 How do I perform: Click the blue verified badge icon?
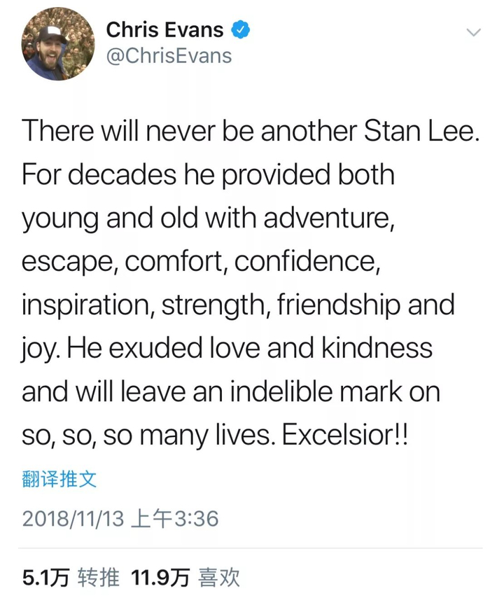click(241, 30)
